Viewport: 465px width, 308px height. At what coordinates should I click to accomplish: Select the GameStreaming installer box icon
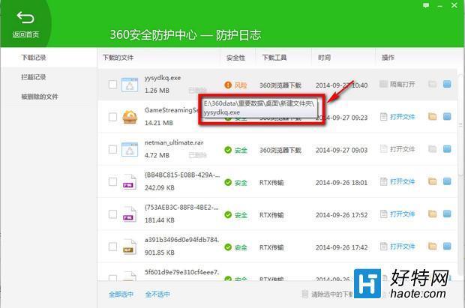(x=130, y=117)
